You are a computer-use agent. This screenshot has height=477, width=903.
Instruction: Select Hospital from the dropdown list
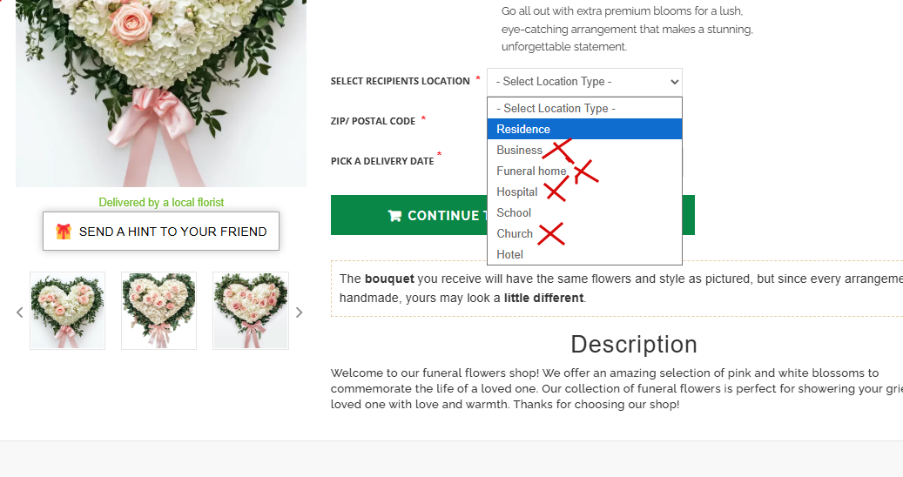(x=584, y=191)
